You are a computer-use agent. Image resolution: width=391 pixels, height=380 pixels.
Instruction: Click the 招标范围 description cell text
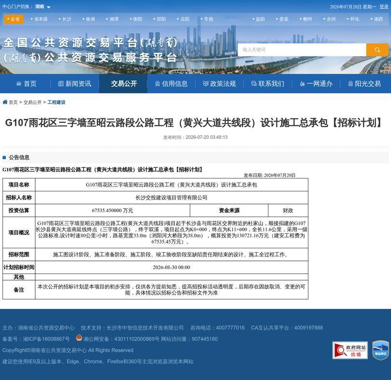[x=171, y=255]
